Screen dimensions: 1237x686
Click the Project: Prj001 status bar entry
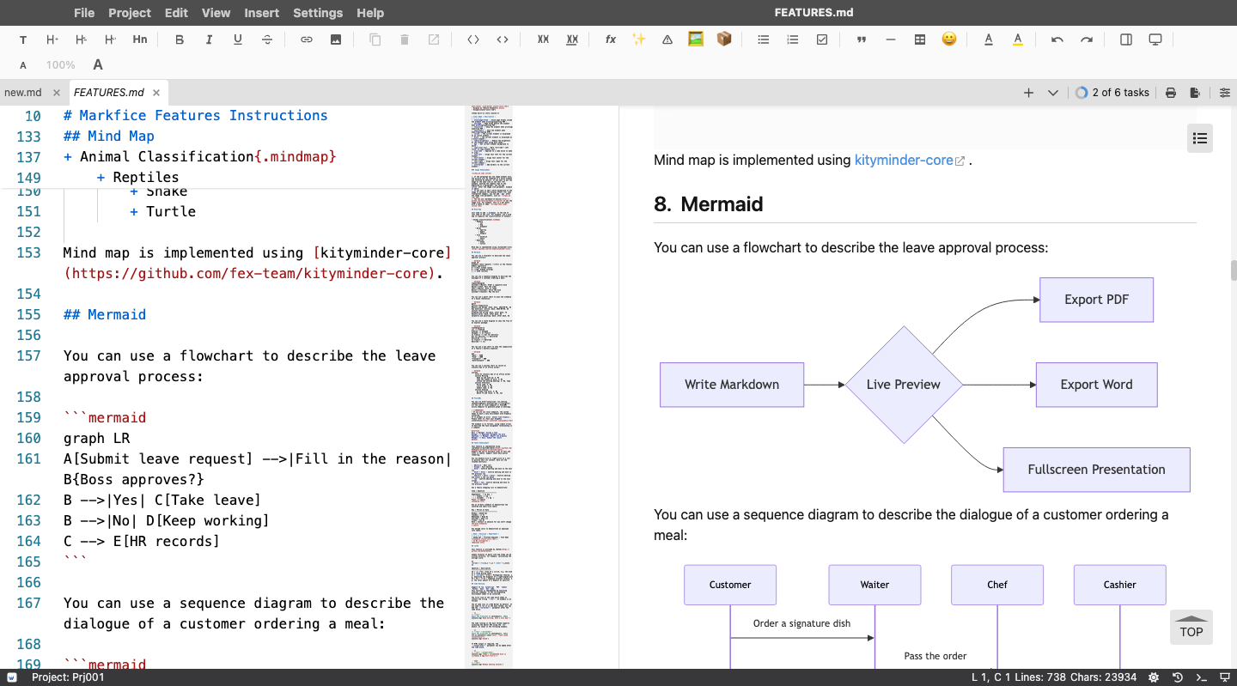coord(68,677)
